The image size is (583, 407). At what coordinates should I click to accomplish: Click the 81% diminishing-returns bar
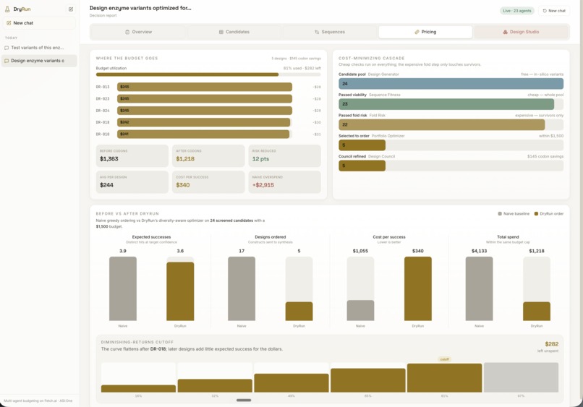444,377
